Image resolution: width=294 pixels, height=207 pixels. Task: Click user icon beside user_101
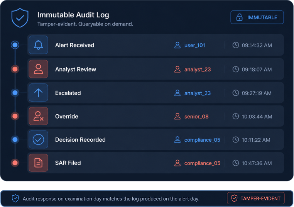tap(177, 45)
